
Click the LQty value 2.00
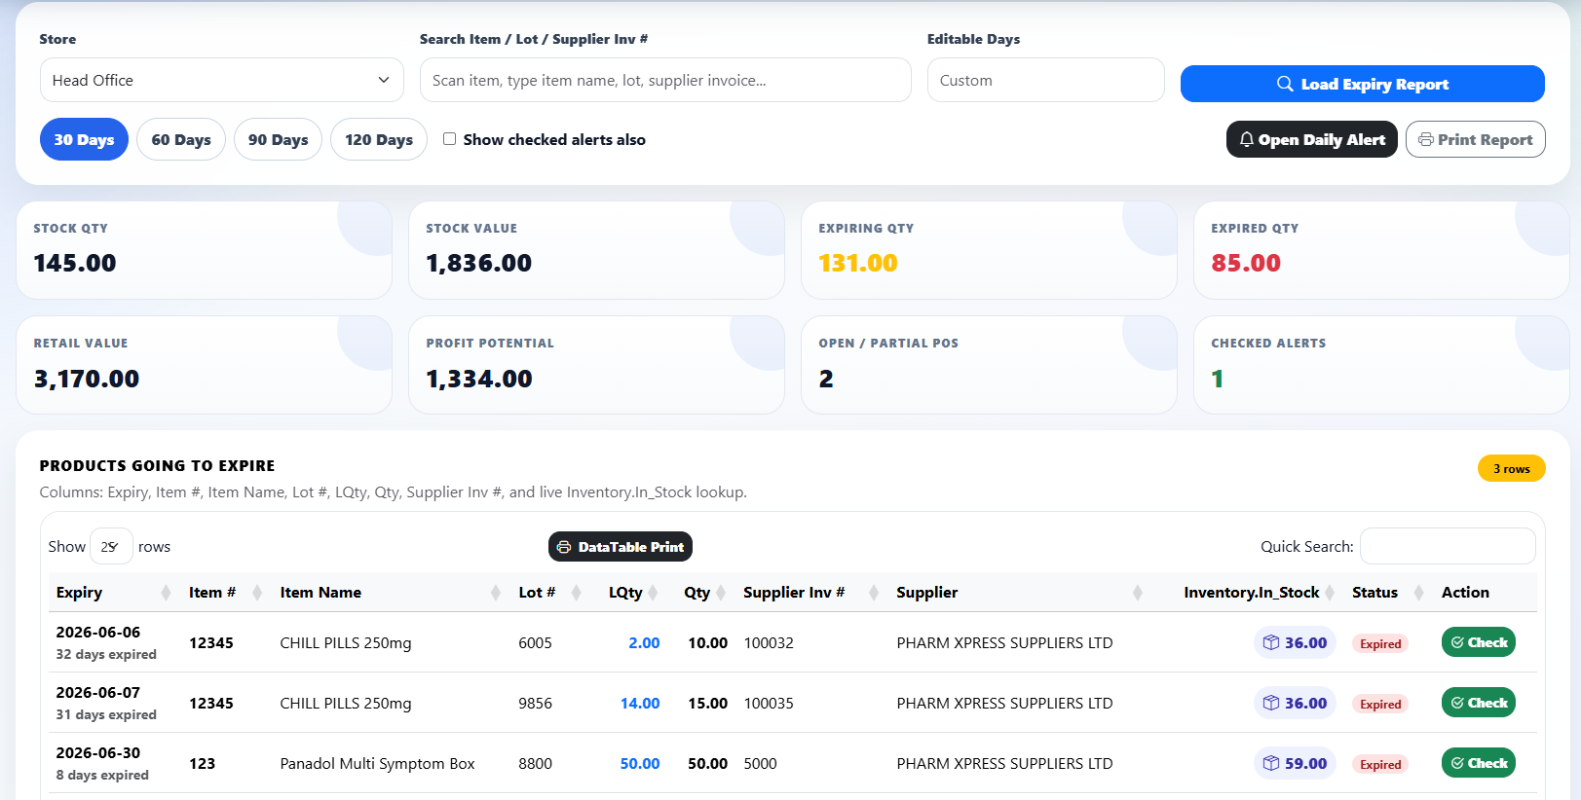pos(644,643)
